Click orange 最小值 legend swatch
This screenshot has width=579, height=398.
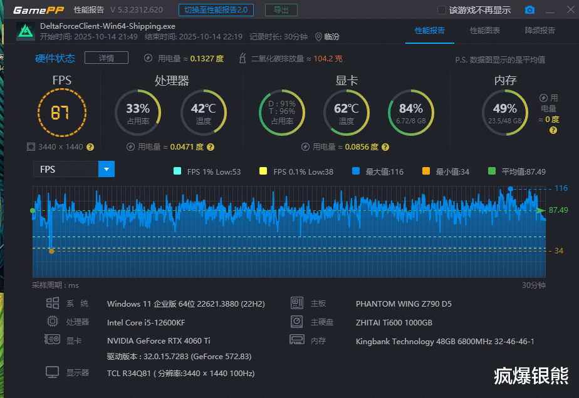coord(425,171)
